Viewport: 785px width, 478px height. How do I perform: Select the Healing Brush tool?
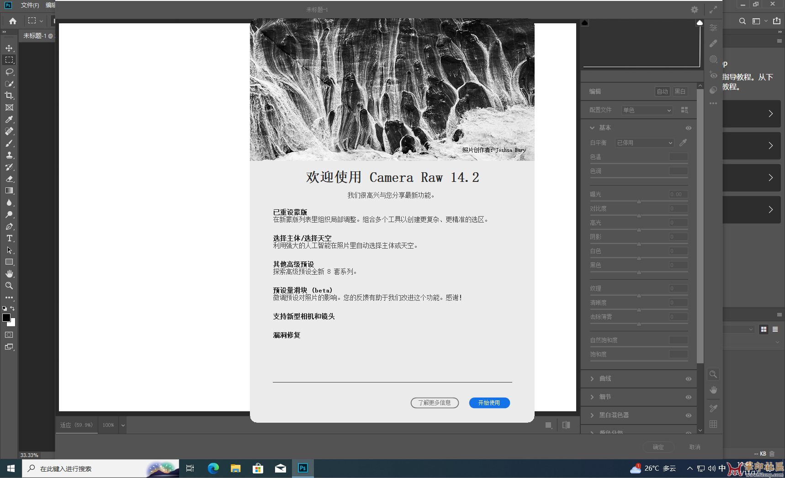point(9,131)
